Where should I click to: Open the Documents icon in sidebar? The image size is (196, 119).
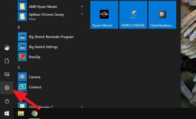pos(7,61)
